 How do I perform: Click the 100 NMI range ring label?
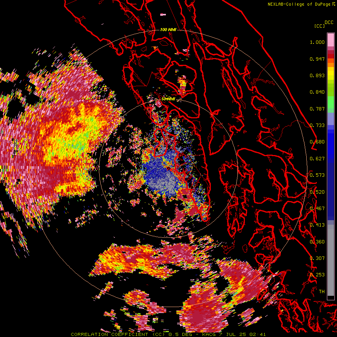click(168, 30)
